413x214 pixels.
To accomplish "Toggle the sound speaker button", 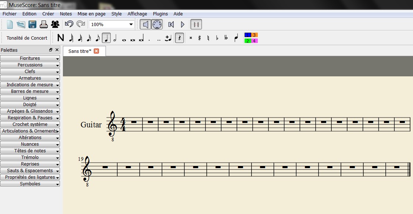I will (x=146, y=25).
